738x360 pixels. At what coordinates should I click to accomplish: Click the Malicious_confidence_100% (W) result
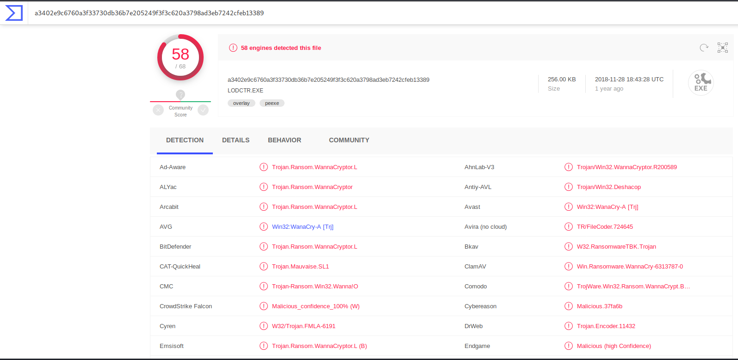(x=316, y=306)
